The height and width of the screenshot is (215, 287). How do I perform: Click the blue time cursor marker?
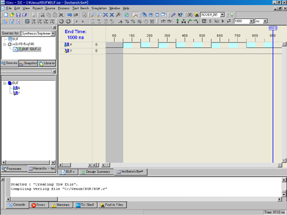click(x=273, y=28)
